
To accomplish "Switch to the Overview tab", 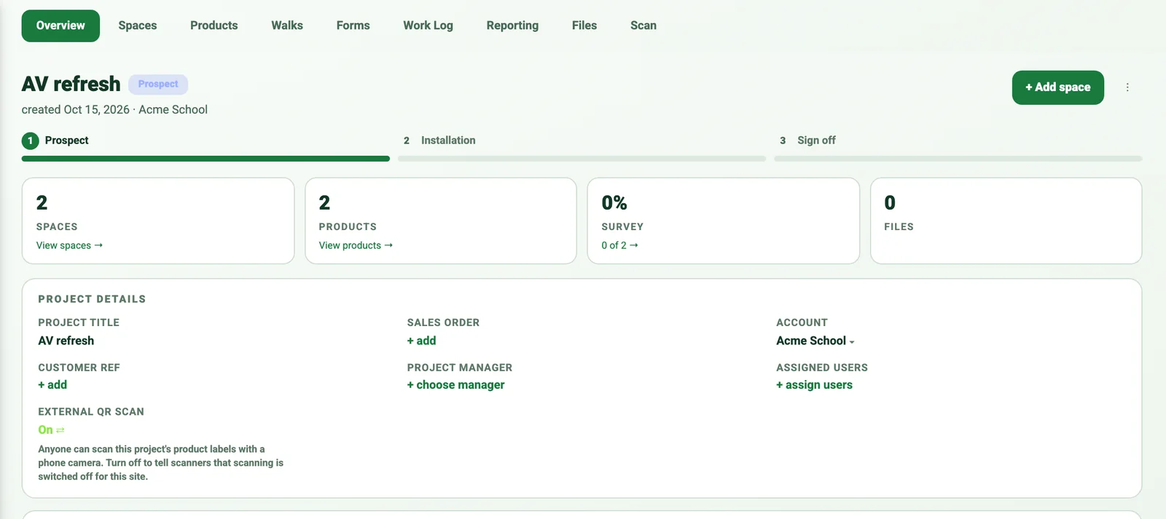I will (60, 25).
